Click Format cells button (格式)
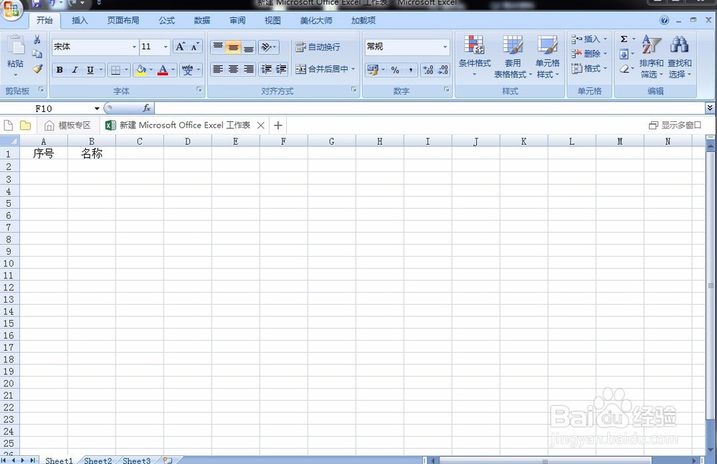The width and height of the screenshot is (717, 464). tap(589, 69)
